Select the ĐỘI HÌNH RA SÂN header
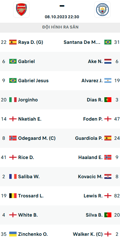 pyautogui.click(x=60, y=28)
